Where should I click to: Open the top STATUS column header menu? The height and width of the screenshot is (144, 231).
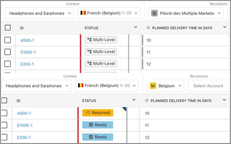tap(136, 27)
